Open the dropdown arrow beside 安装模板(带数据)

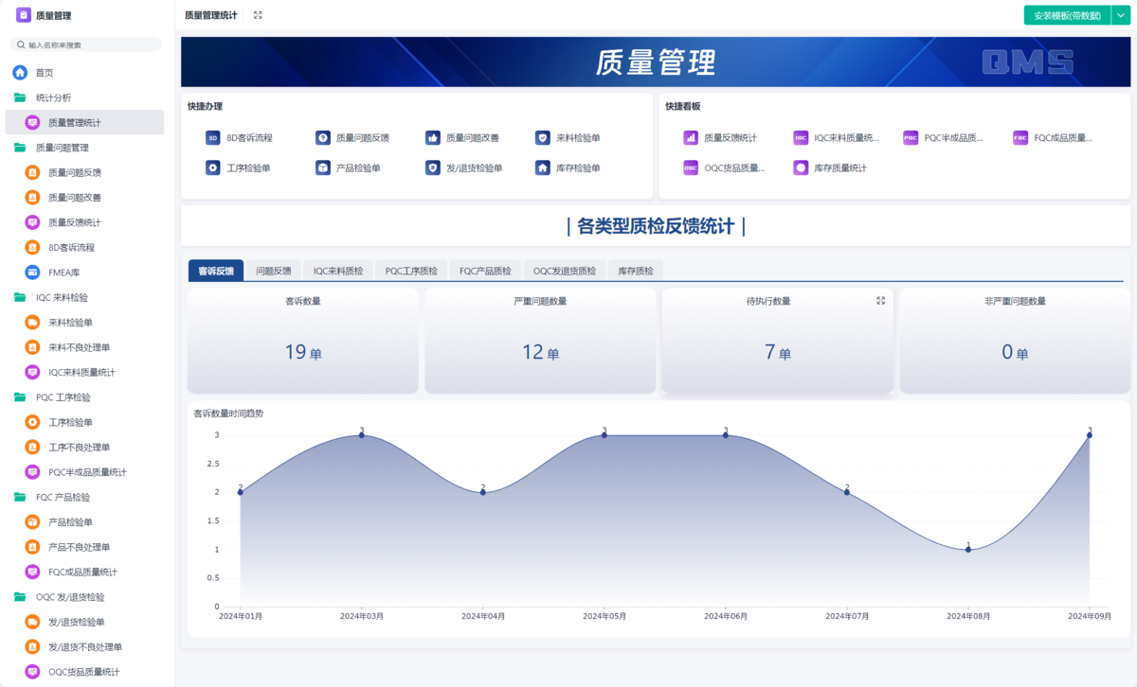click(x=1120, y=16)
